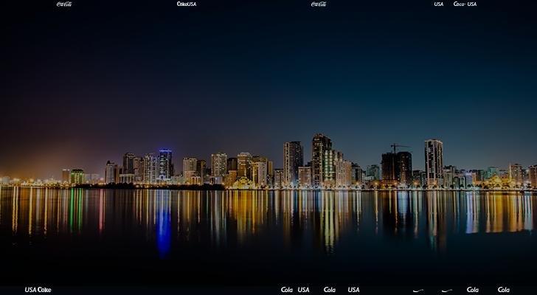The width and height of the screenshot is (537, 295).
Task: Select the Coca·USA label at top right
Action: (x=465, y=4)
